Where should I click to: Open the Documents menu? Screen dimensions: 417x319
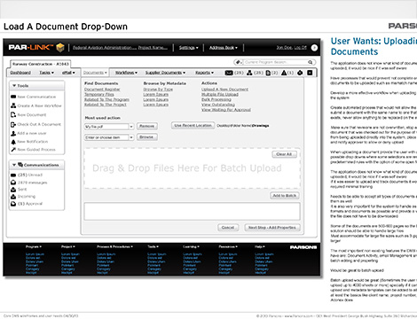click(95, 73)
